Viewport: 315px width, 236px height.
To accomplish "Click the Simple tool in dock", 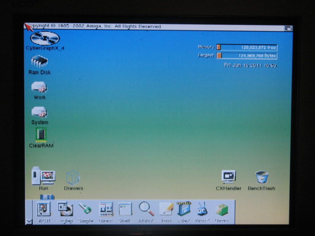I will 85,209.
